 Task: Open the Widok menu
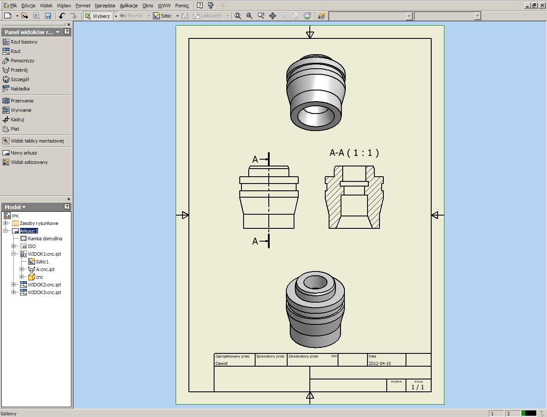point(46,6)
